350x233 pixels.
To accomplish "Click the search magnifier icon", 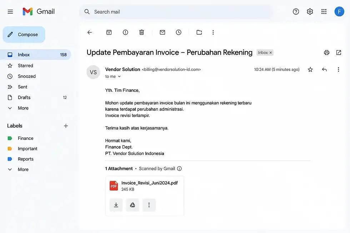I will [87, 11].
